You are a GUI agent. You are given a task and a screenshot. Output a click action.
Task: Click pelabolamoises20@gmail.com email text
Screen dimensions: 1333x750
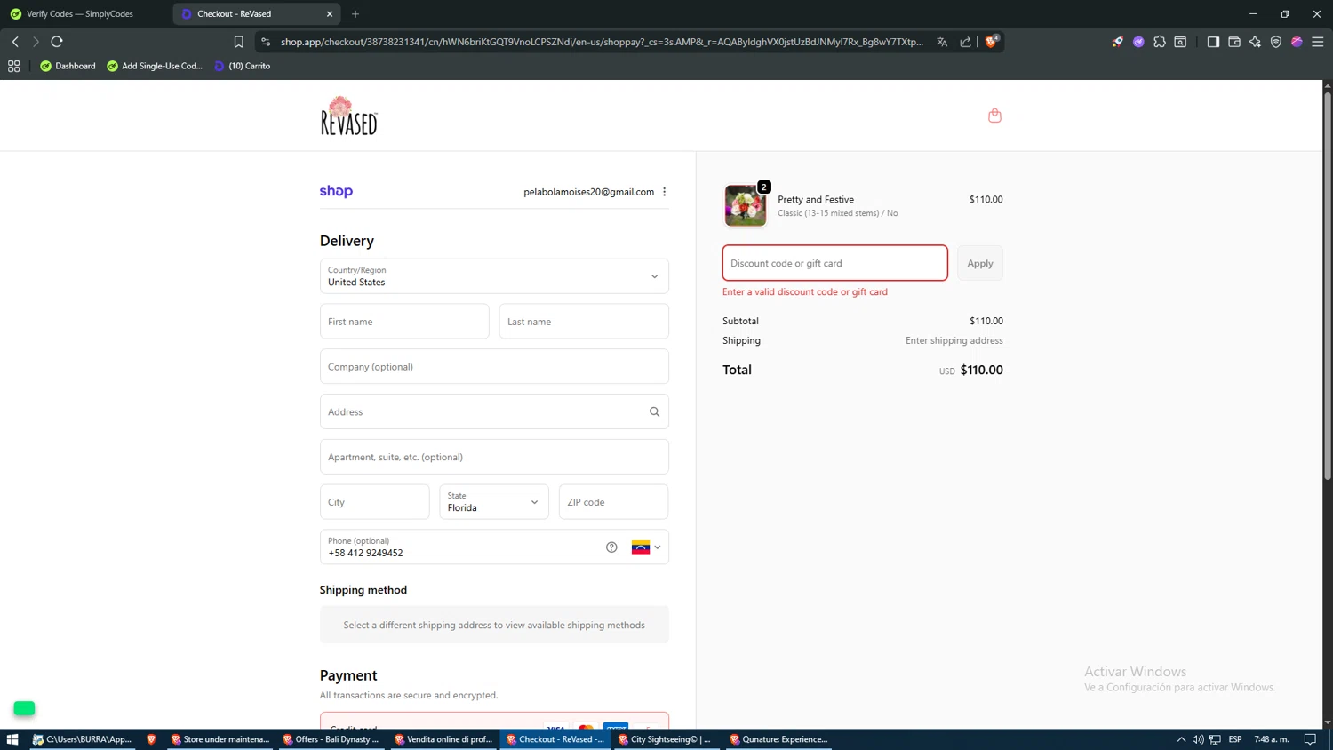588,192
